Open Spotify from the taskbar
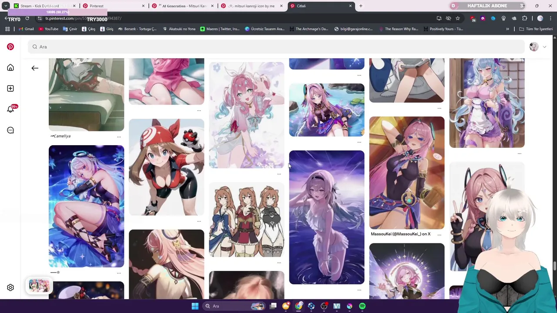Viewport: 557px width, 313px height. (x=362, y=306)
